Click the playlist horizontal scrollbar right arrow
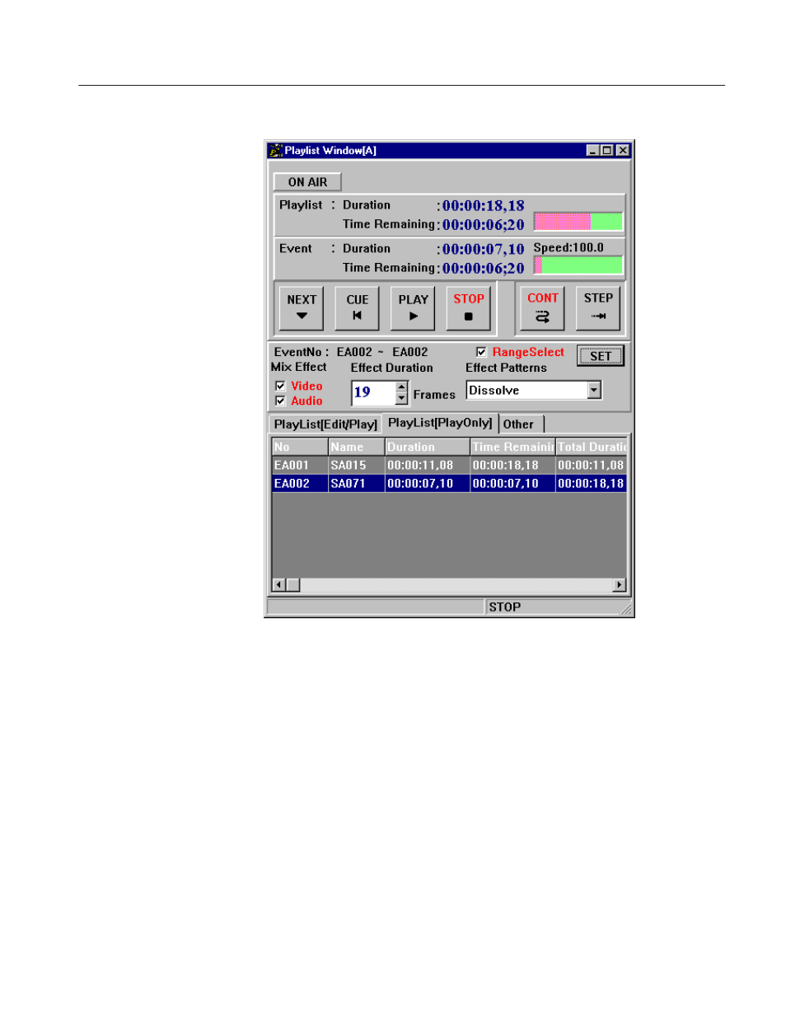786x1018 pixels. coord(620,585)
